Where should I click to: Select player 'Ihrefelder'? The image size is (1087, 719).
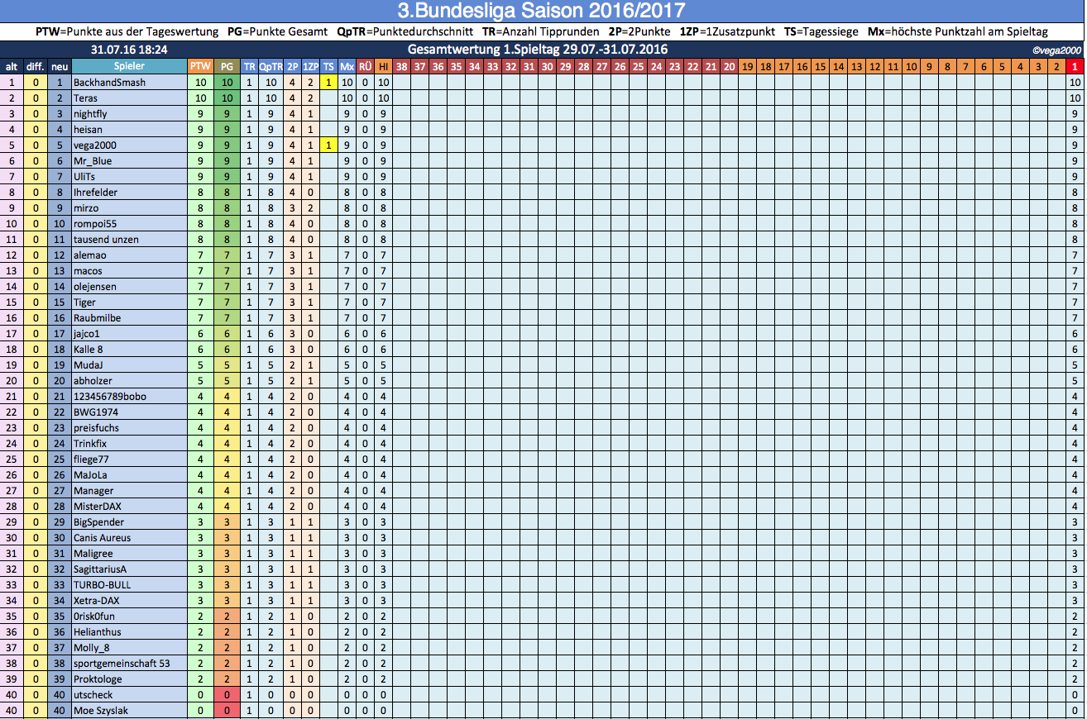click(x=95, y=193)
